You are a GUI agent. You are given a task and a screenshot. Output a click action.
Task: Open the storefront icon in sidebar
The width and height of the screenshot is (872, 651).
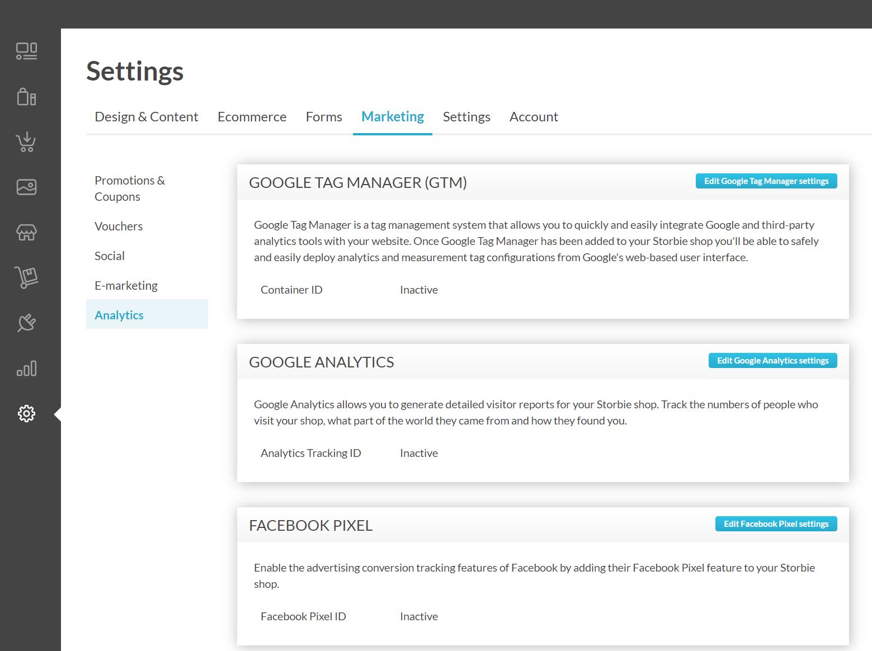tap(26, 232)
